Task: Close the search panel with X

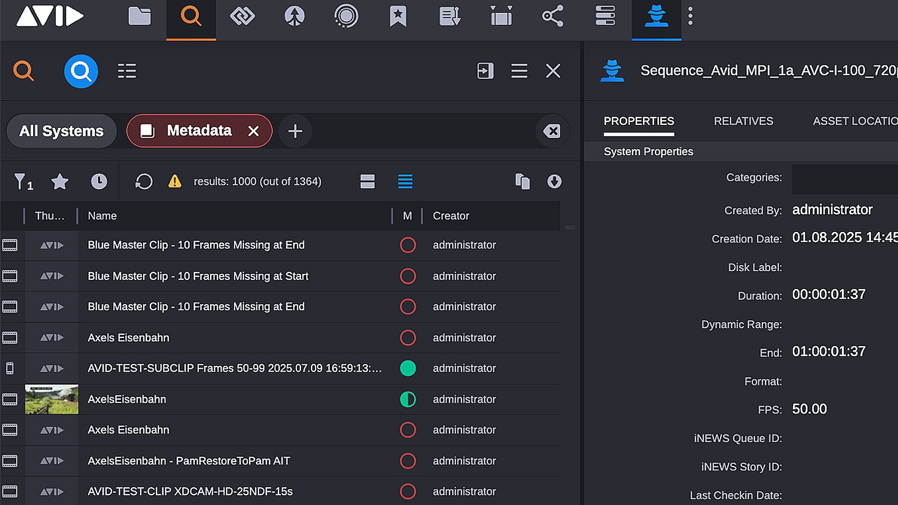Action: [x=553, y=71]
